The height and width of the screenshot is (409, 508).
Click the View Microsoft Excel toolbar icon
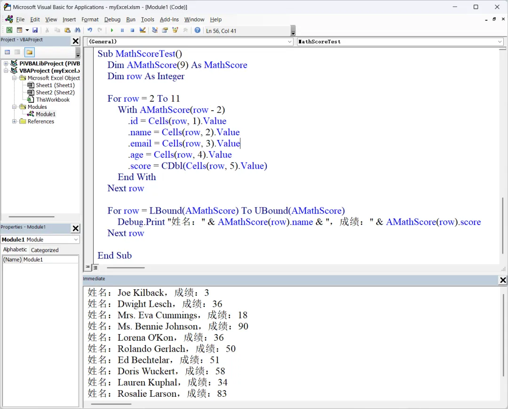coord(9,30)
